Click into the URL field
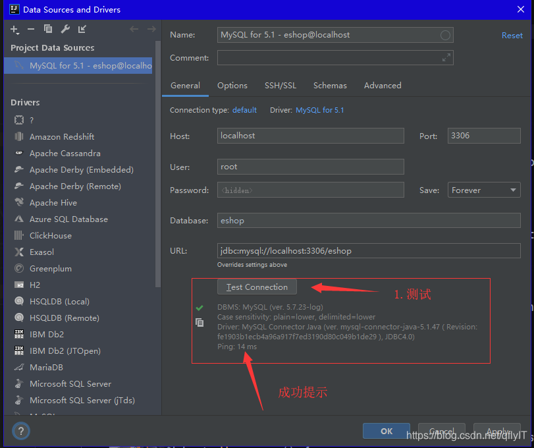Image resolution: width=534 pixels, height=448 pixels. click(x=369, y=251)
